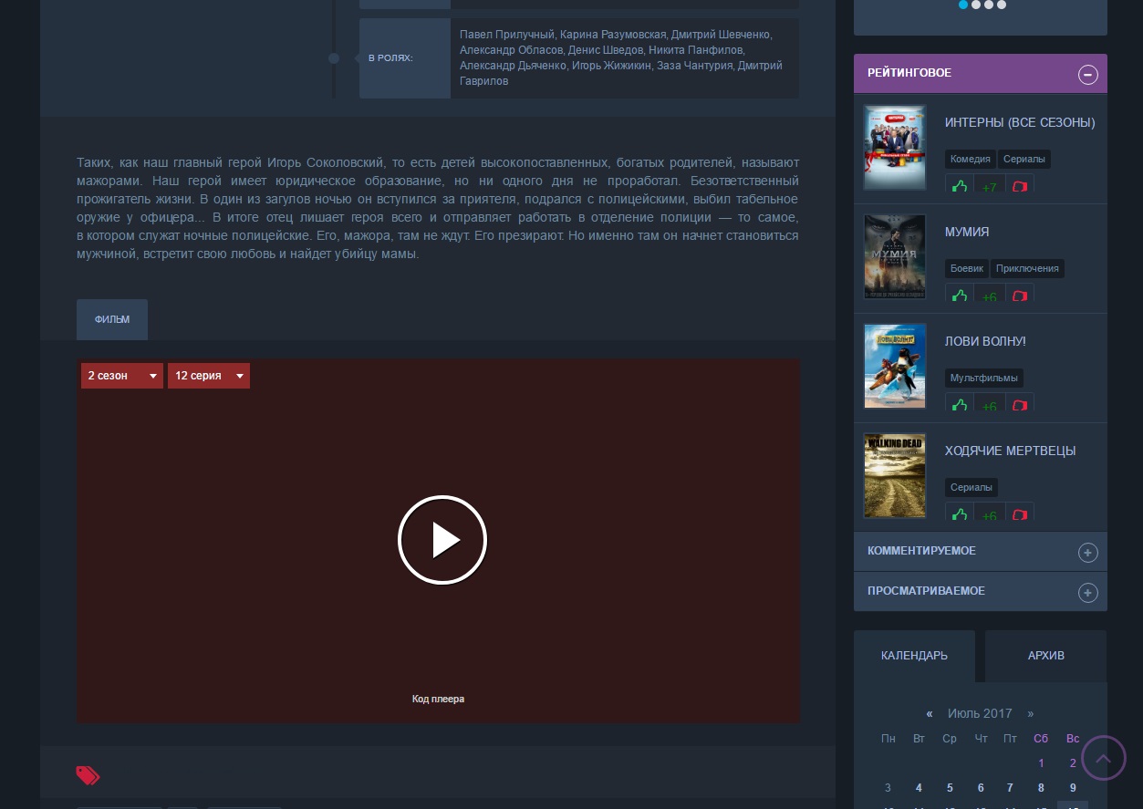Play the video in the player
Viewport: 1143px width, 809px height.
click(442, 540)
